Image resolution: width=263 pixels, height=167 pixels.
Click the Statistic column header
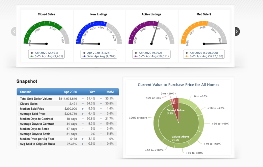[26, 92]
